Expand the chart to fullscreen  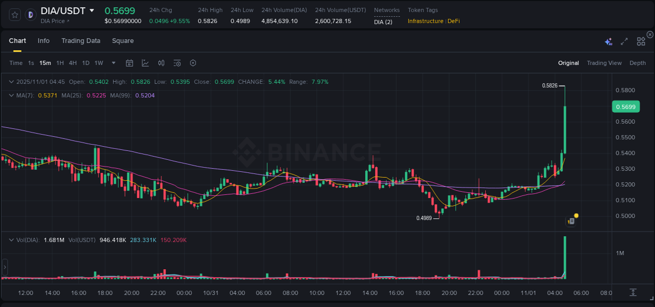pyautogui.click(x=624, y=40)
